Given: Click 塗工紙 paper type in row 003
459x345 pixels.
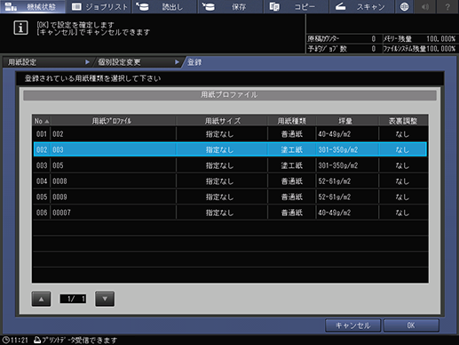Looking at the screenshot, I should click(x=292, y=165).
